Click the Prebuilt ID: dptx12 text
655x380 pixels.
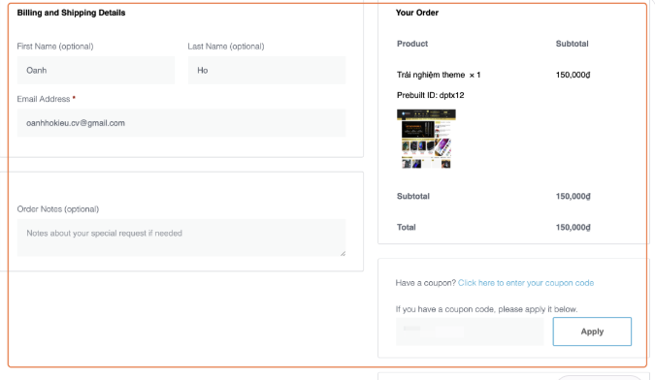coord(430,95)
